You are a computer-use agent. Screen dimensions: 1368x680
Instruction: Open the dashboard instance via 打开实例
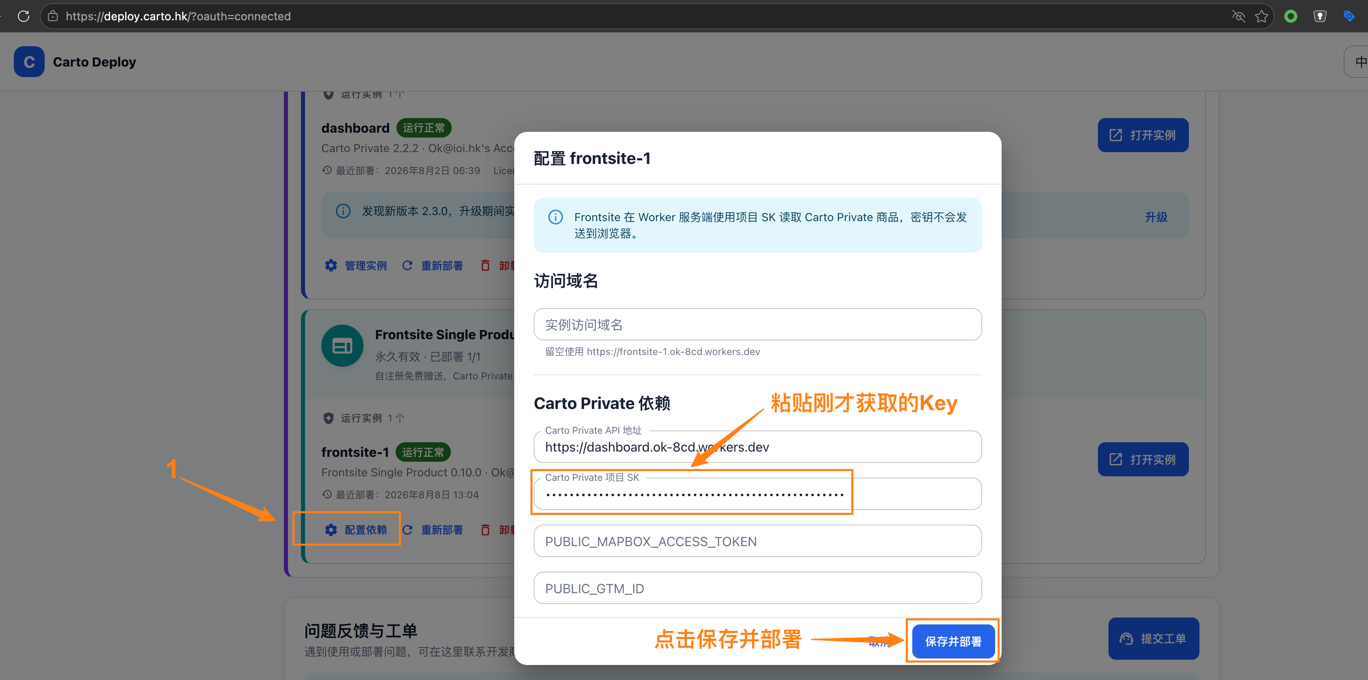point(1143,135)
